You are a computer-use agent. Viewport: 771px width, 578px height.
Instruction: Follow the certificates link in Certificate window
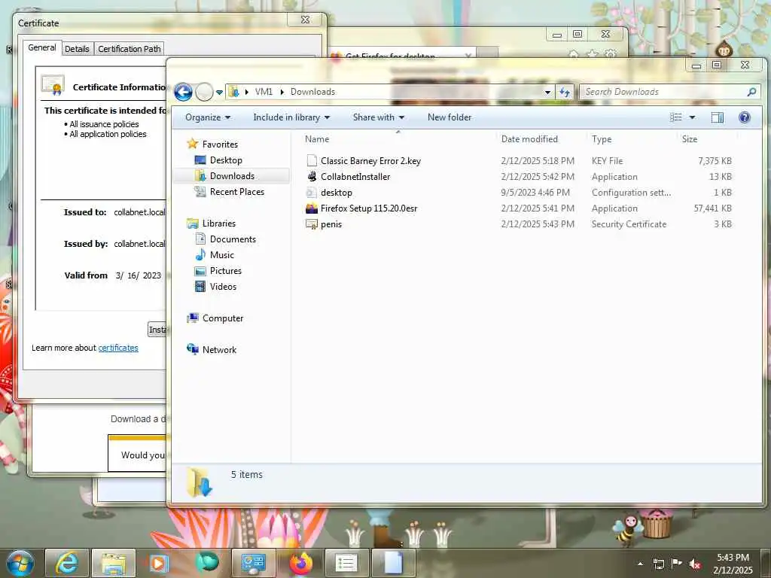(118, 348)
